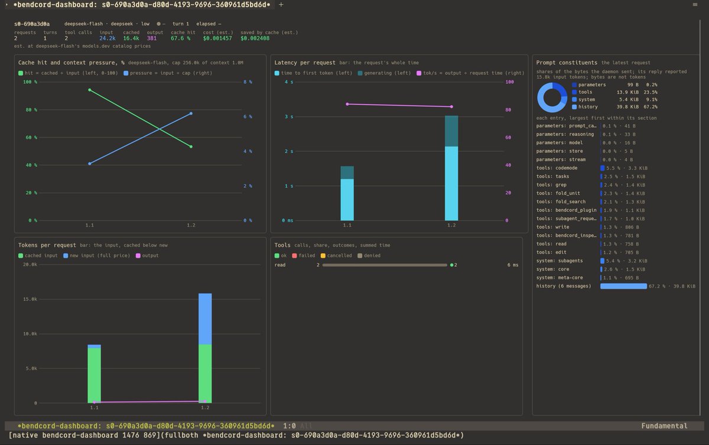Click the tokens bar for request 1.2
Image resolution: width=709 pixels, height=445 pixels.
205,348
